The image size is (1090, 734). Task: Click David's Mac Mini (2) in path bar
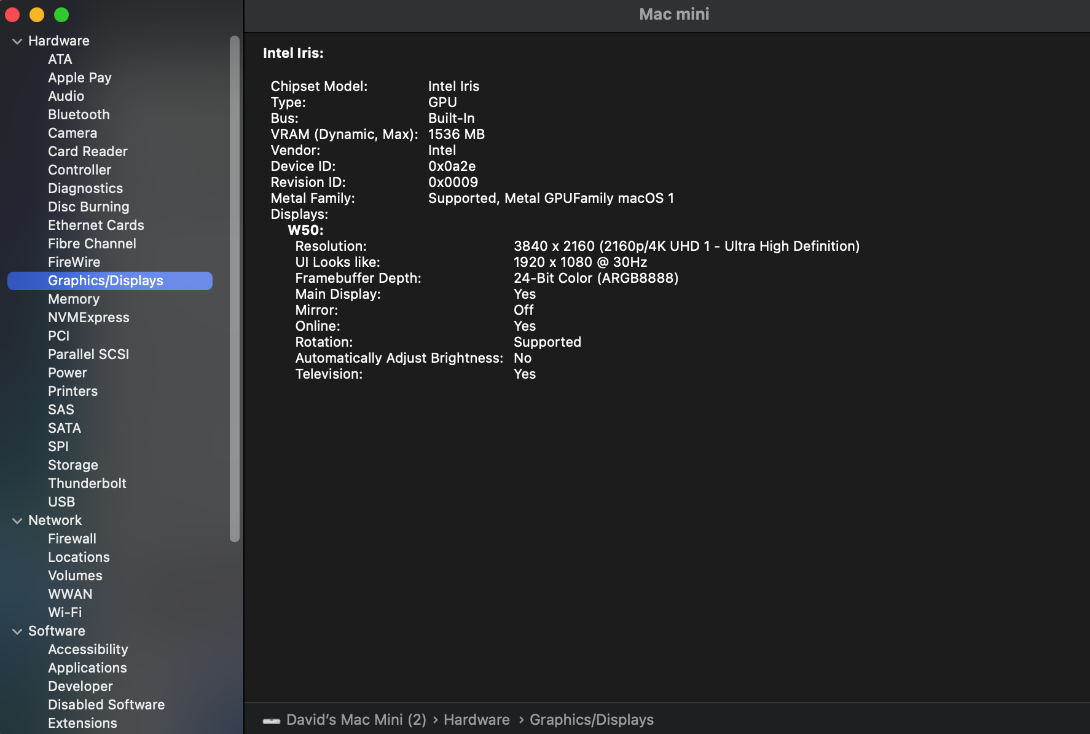pos(356,720)
